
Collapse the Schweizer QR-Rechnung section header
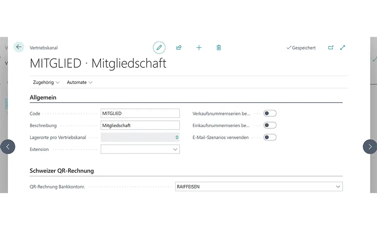click(62, 171)
